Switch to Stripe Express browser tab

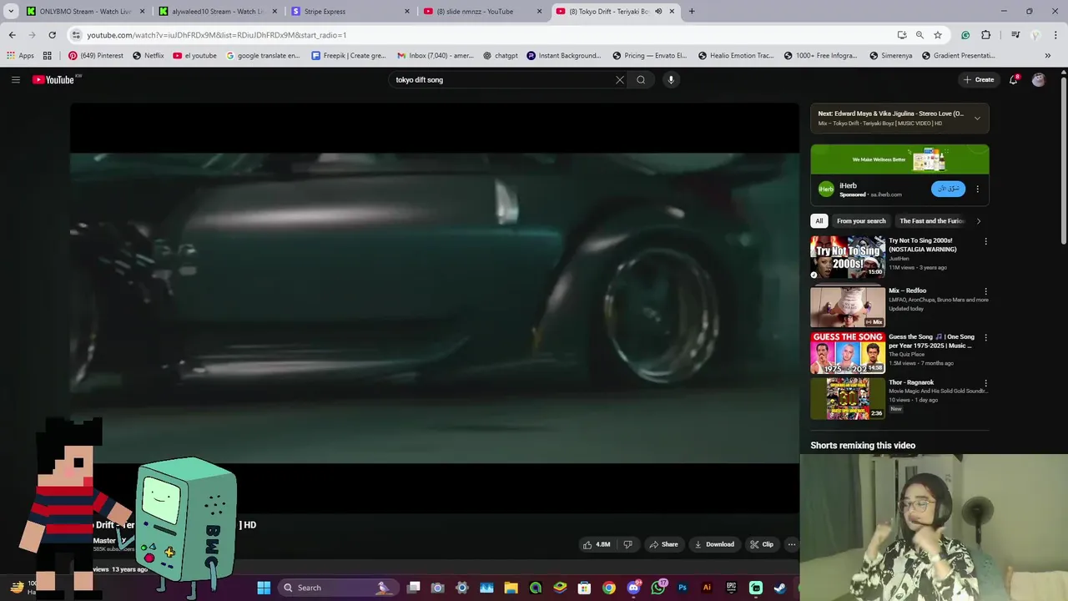350,12
